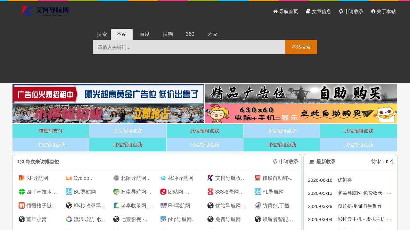The width and height of the screenshot is (410, 230).
Task: Open the 630x60 自助购买 banner
Action: point(301,114)
